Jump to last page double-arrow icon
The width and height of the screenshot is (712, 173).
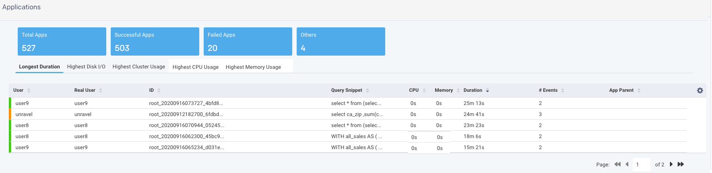(x=681, y=164)
